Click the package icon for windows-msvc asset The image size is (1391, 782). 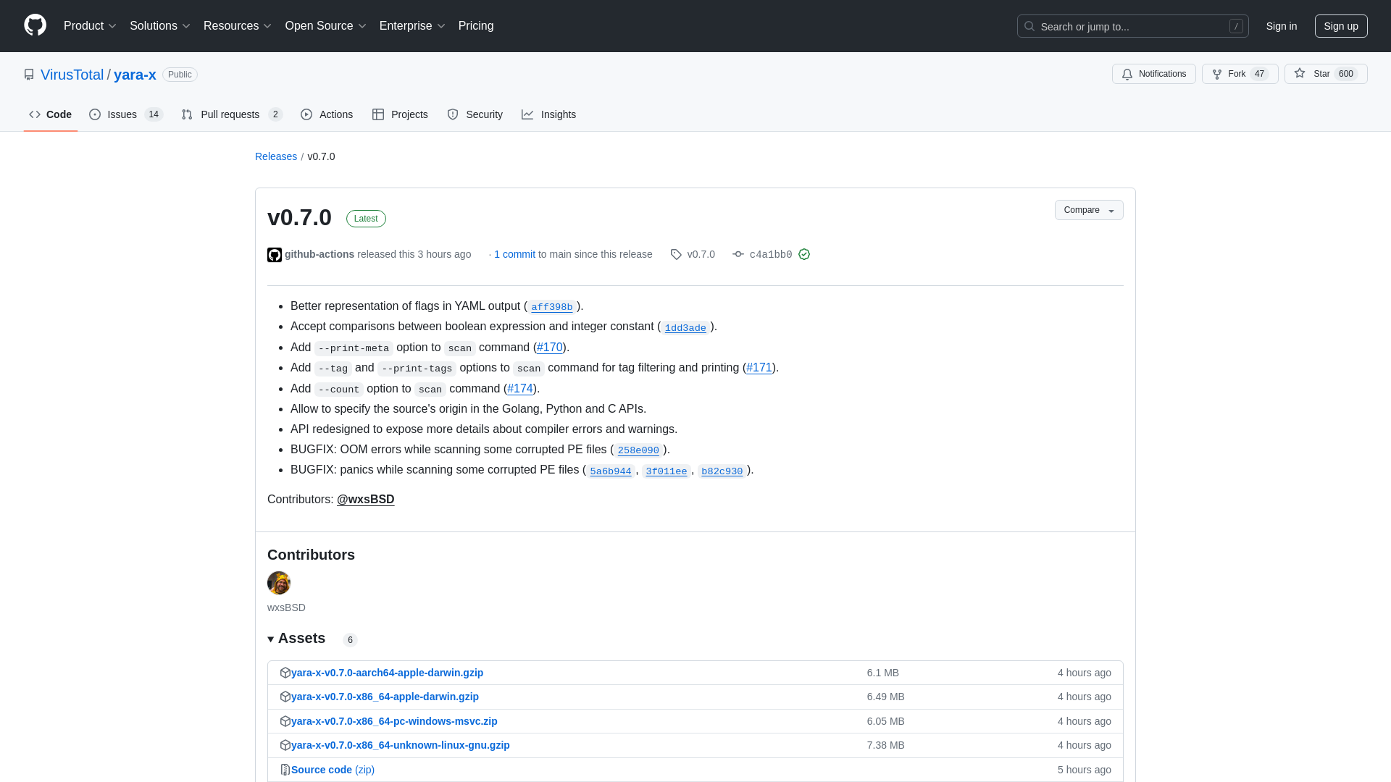click(285, 721)
